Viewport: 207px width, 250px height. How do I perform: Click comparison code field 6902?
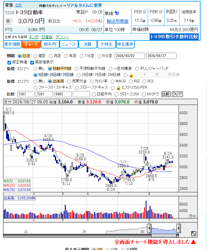[x=63, y=94]
